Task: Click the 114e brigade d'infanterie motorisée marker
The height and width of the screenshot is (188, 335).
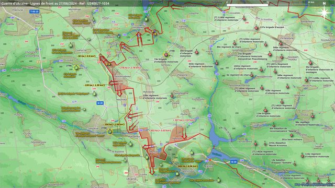Action: pyautogui.click(x=265, y=110)
